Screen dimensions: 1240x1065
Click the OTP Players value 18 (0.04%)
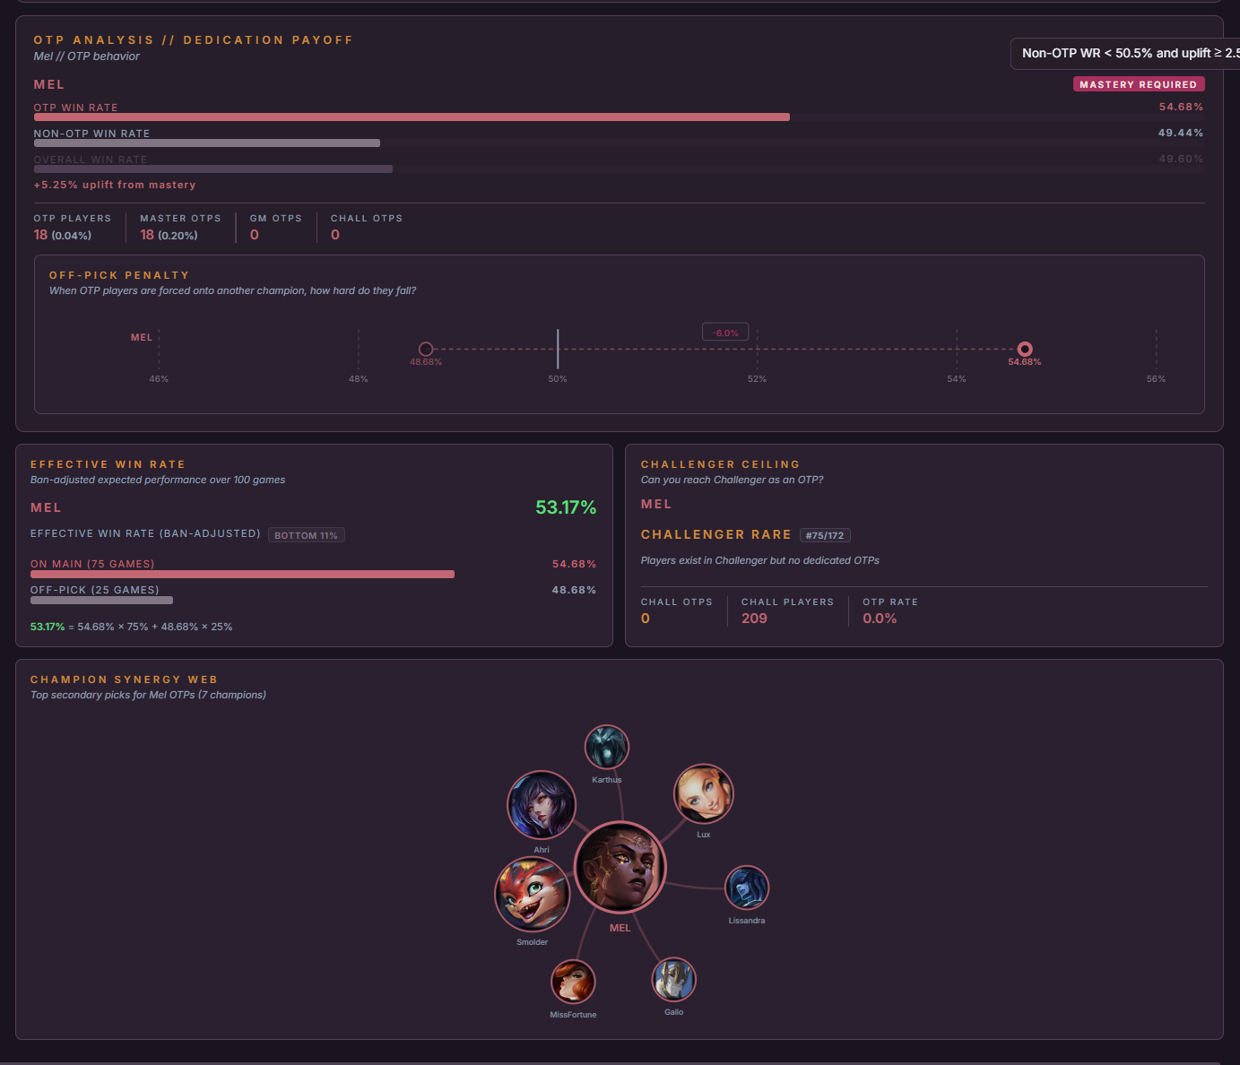pyautogui.click(x=63, y=235)
